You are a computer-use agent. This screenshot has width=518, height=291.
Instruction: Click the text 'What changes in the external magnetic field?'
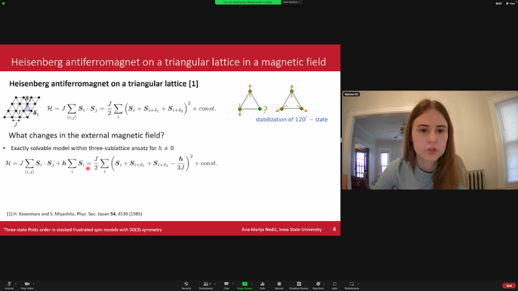pyautogui.click(x=86, y=135)
